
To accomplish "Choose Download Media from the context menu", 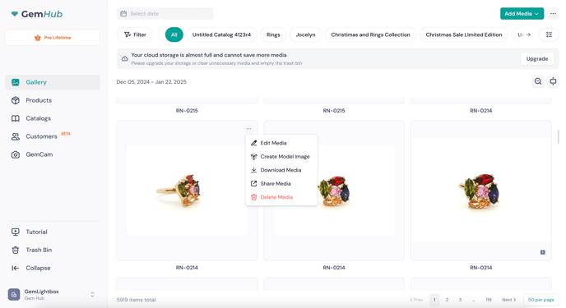I will click(281, 170).
